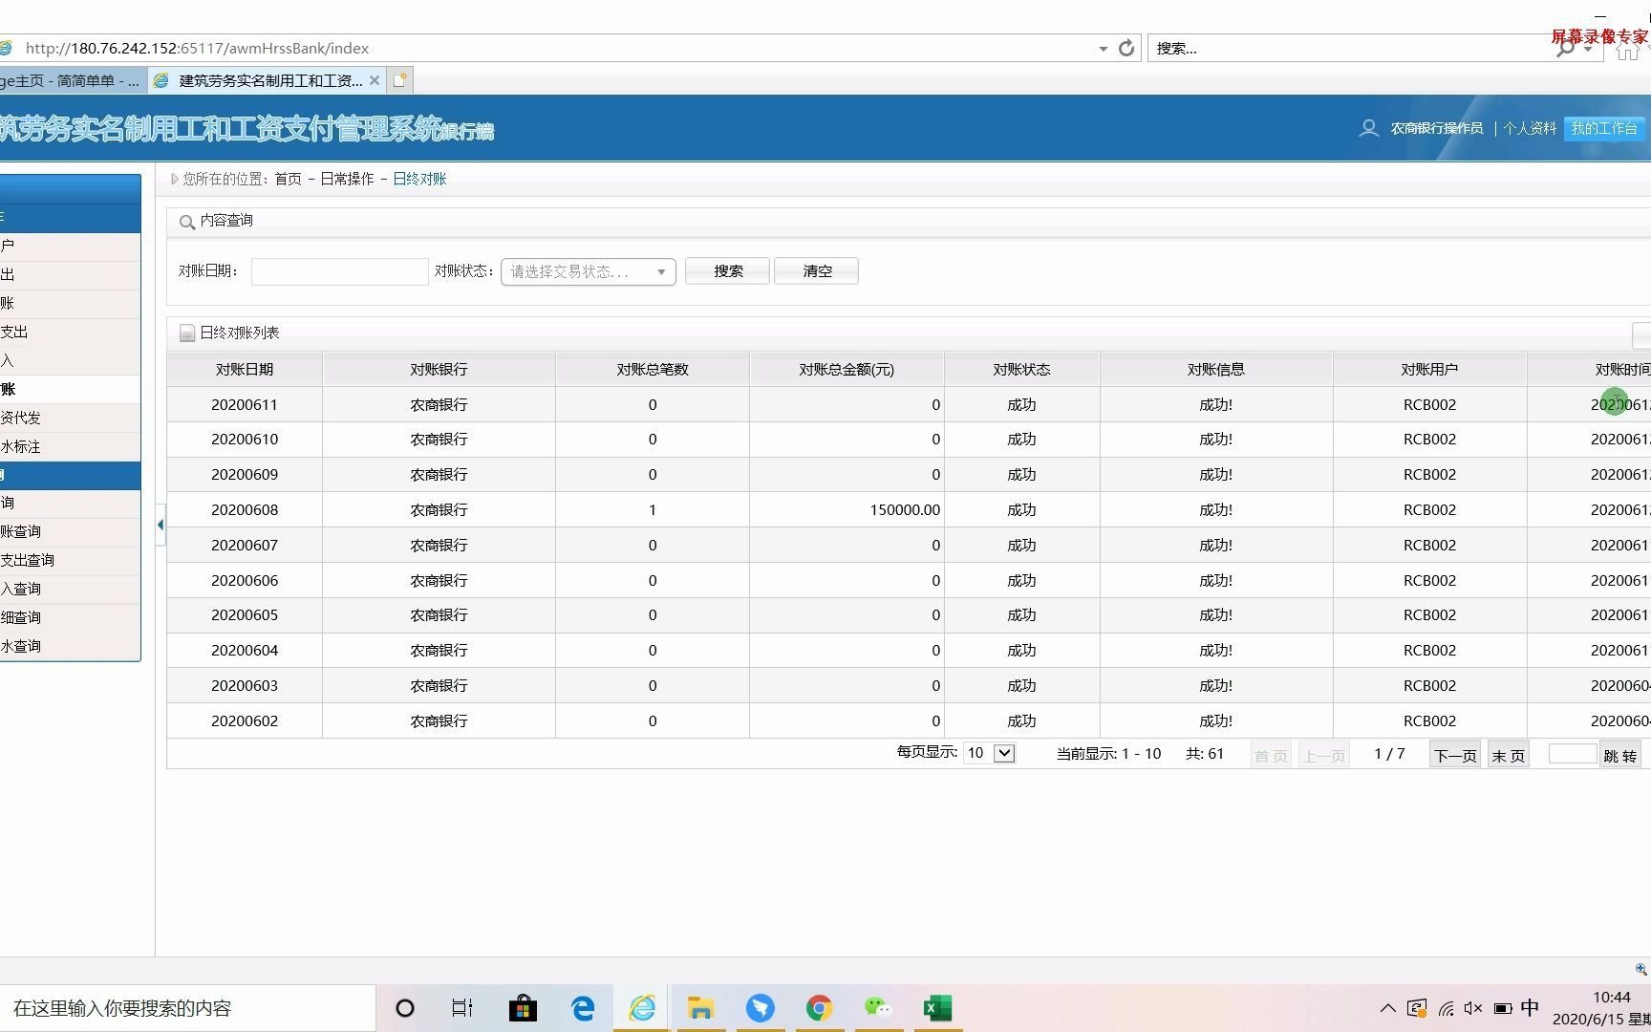Focus the page number jump input
The width and height of the screenshot is (1651, 1032).
(x=1572, y=754)
